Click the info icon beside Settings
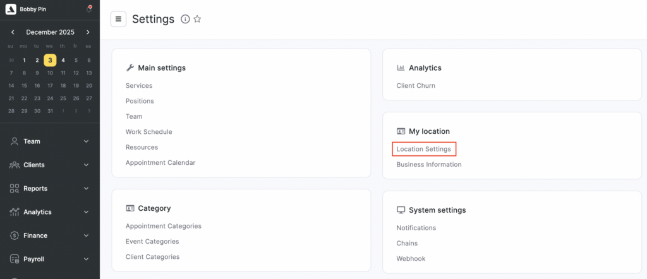This screenshot has height=279, width=647. click(185, 20)
